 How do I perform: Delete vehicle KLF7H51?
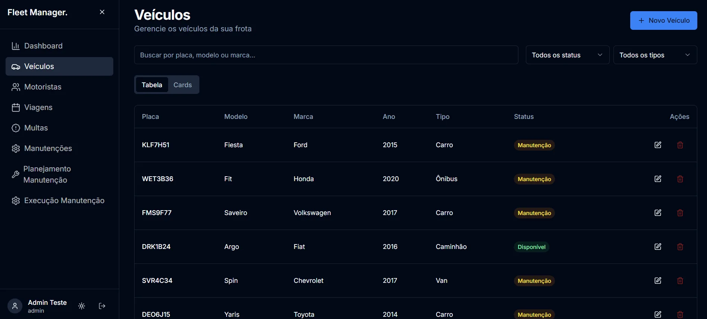point(680,145)
